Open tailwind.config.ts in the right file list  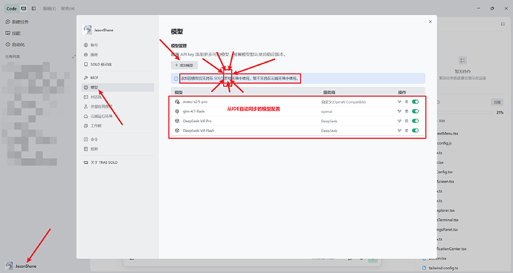[442, 268]
